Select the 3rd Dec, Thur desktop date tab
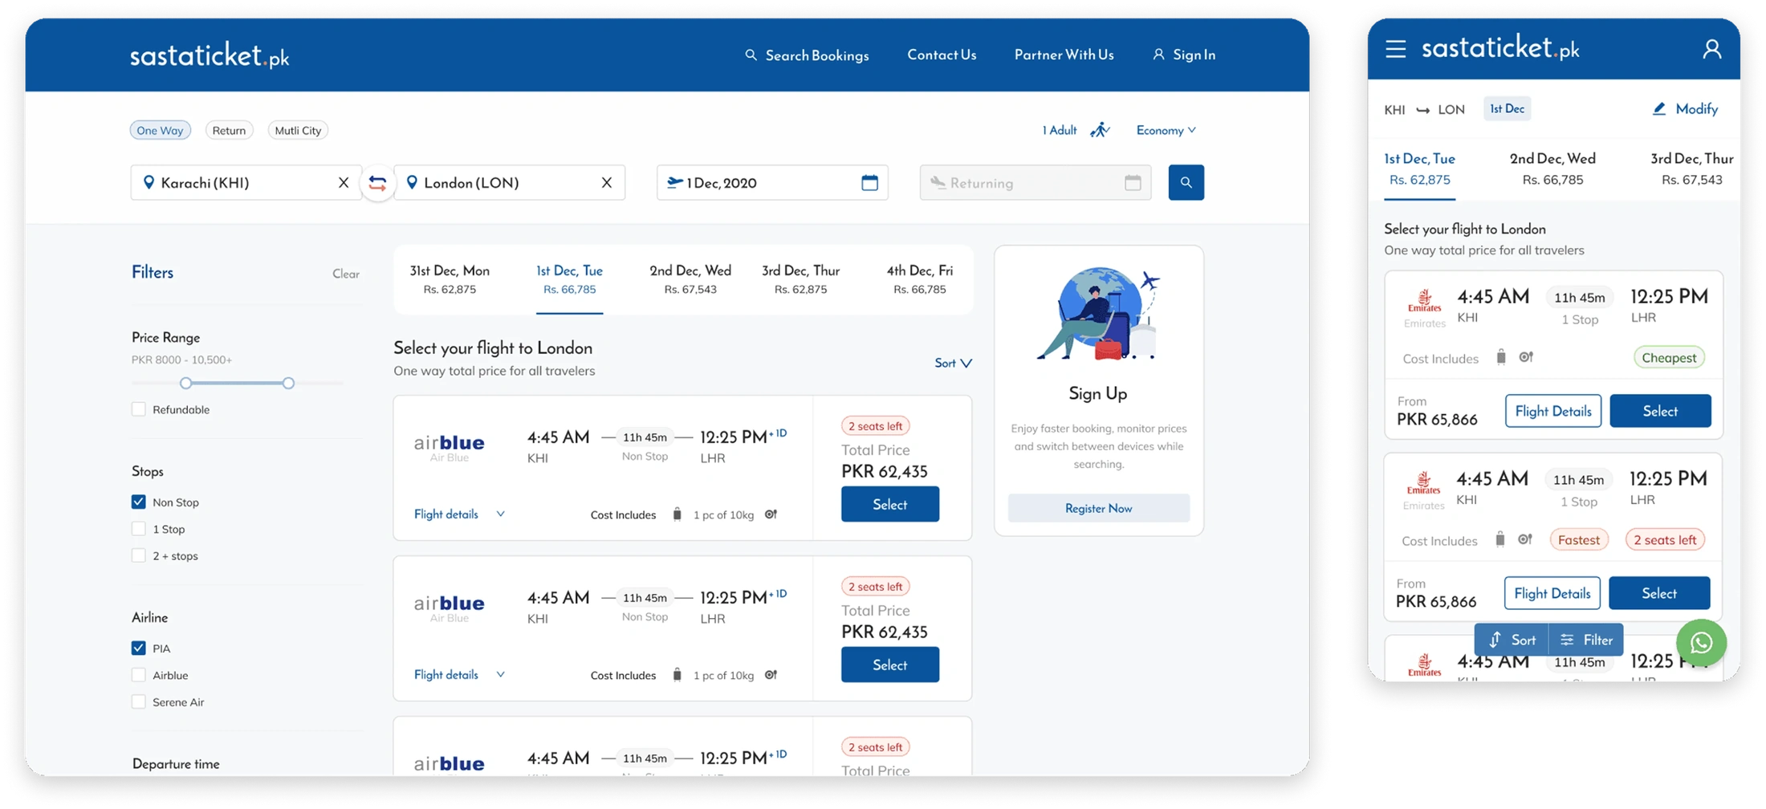 click(x=800, y=279)
